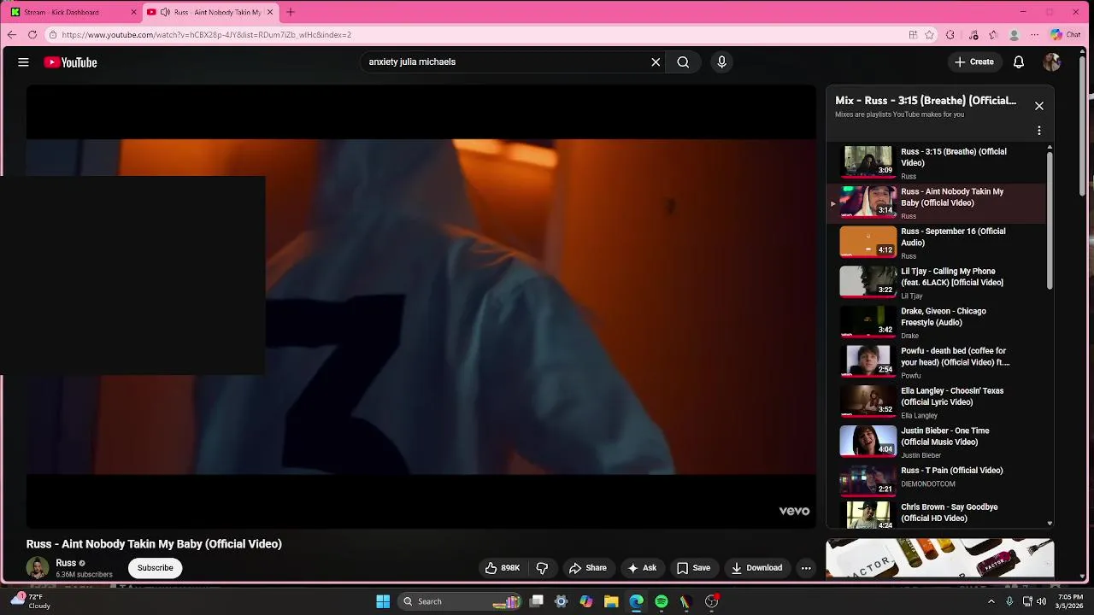
Task: Play Powfu - death bed from the mix
Action: [937, 362]
